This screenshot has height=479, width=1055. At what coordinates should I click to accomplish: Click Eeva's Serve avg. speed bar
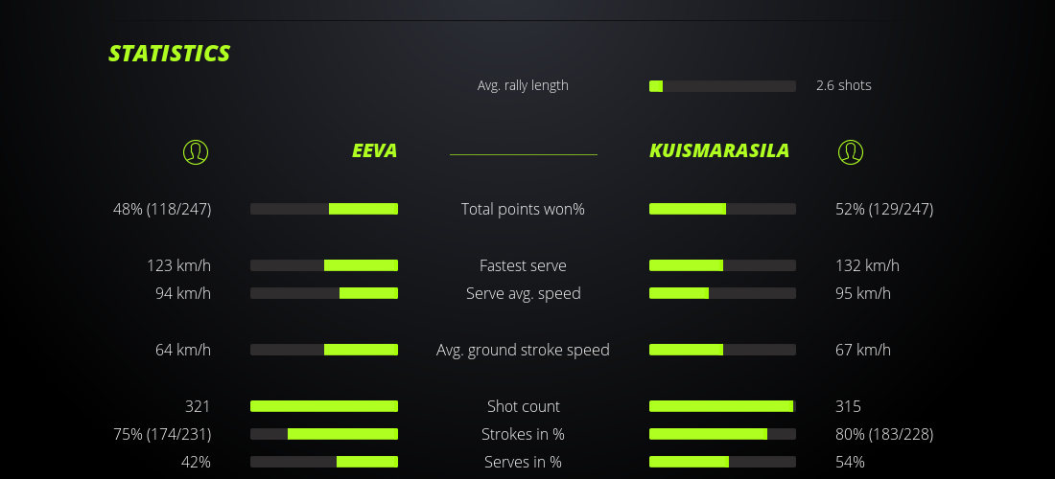(324, 293)
